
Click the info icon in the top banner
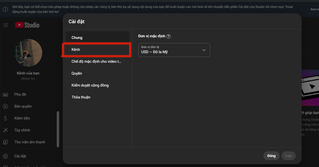pos(5,9)
